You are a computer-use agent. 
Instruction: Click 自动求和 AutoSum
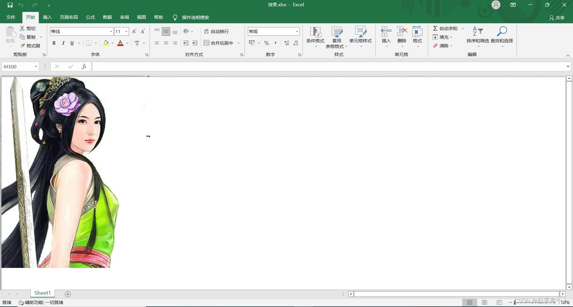(445, 28)
